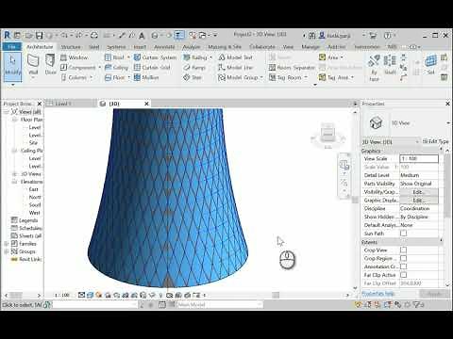Select Site floor plan in Project Browser
453x339 pixels.
[x=33, y=142]
